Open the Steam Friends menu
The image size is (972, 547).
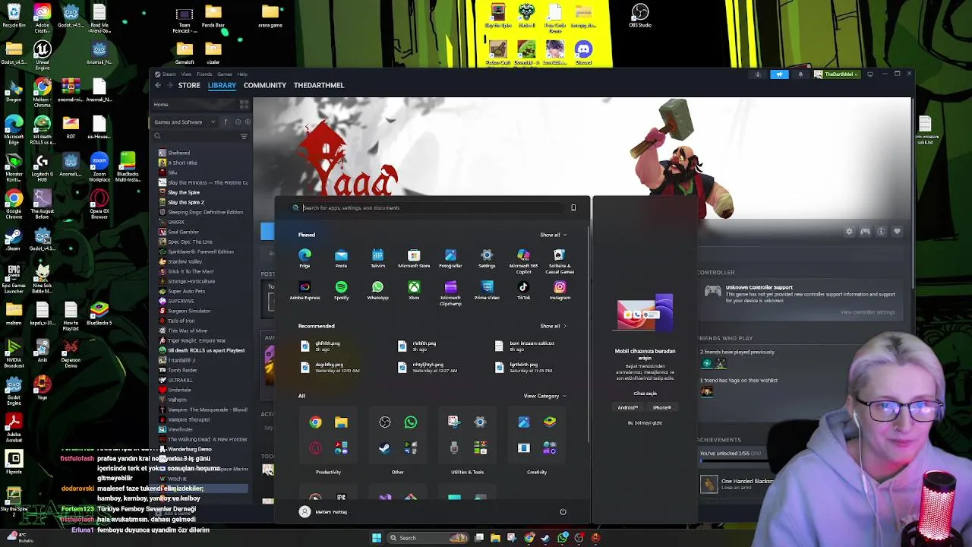[x=204, y=74]
